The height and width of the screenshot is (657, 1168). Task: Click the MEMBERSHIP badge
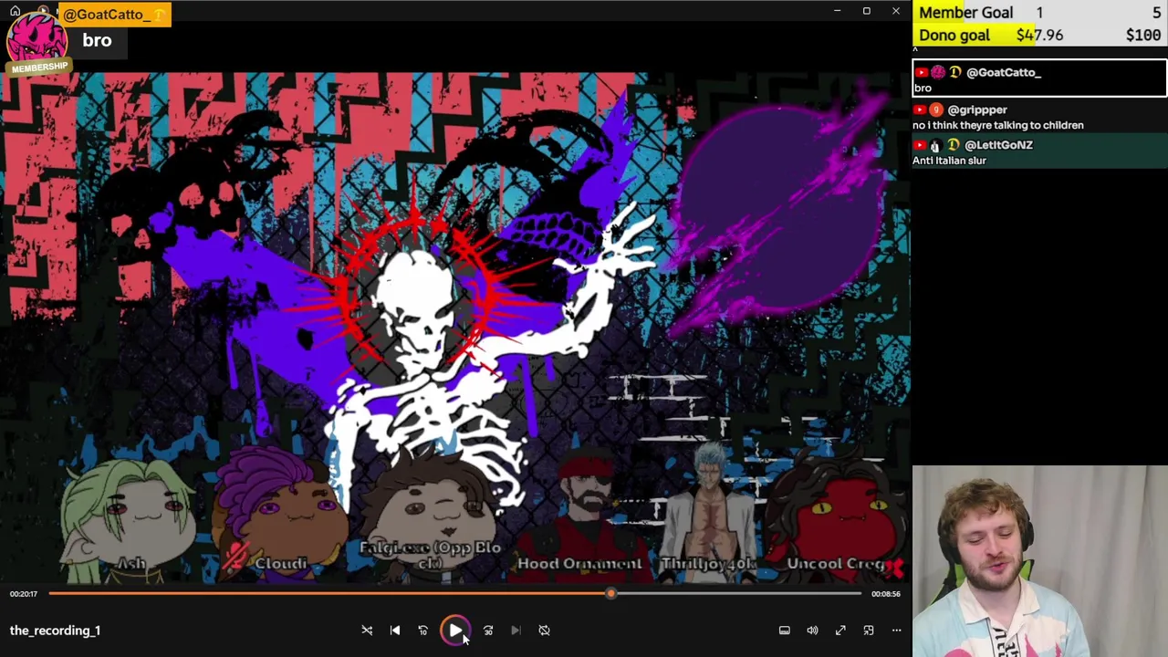point(39,68)
